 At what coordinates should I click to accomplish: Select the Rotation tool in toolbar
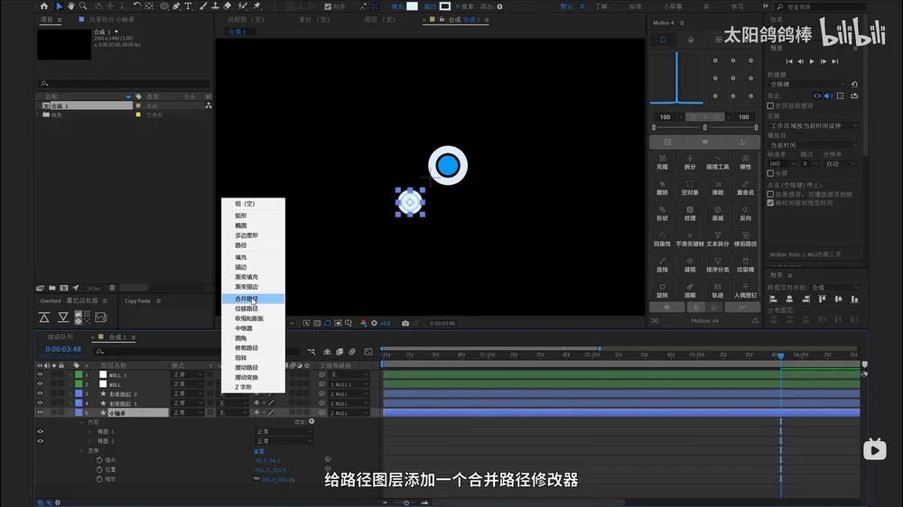tap(137, 6)
